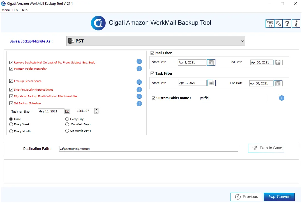Uncheck Custom Folder Name checkbox
The image size is (302, 203).
point(153,98)
